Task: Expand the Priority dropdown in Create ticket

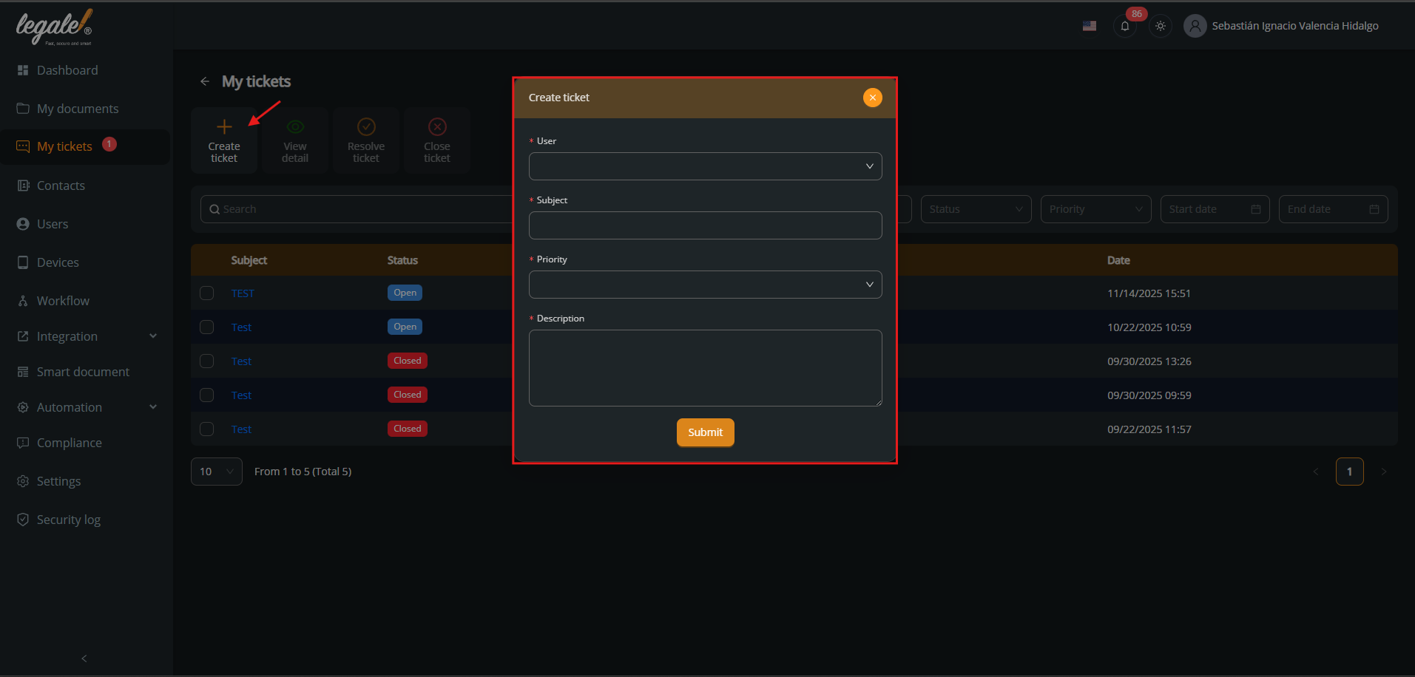Action: [705, 285]
